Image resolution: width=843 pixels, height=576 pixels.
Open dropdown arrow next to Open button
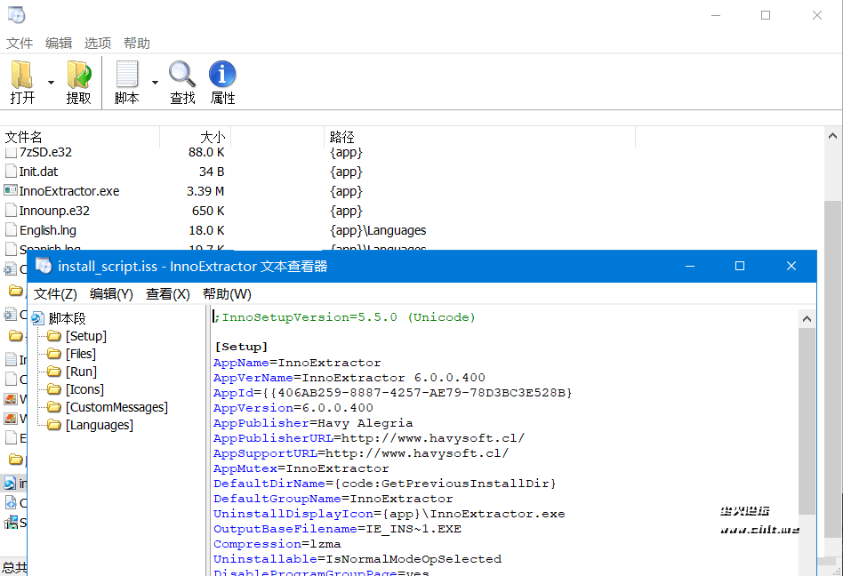[51, 83]
